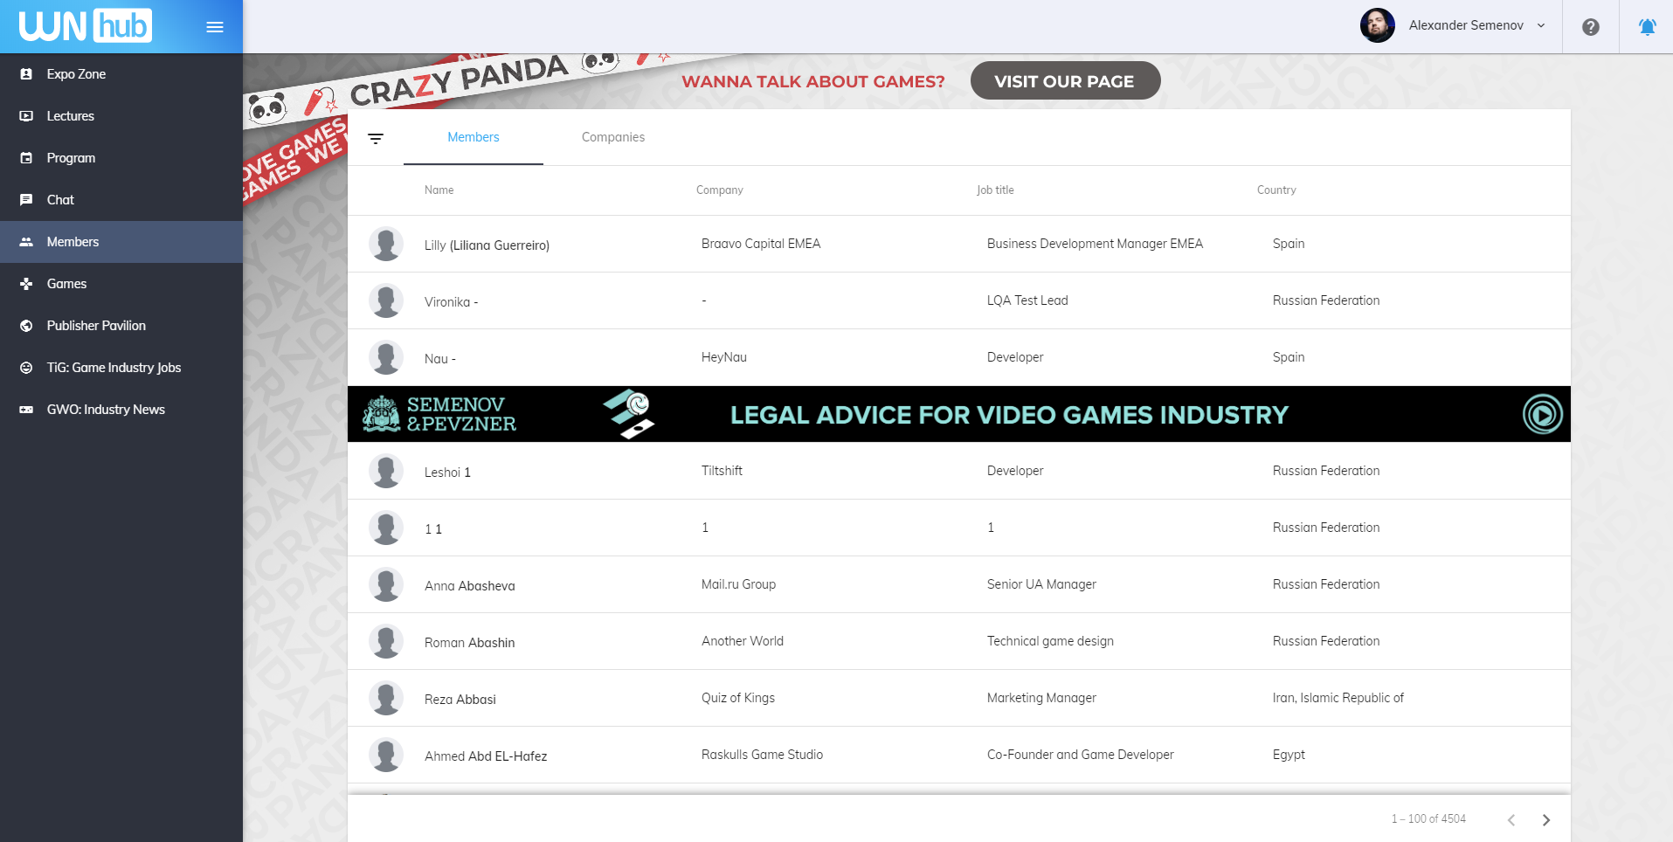This screenshot has height=842, width=1673.
Task: Click avatar of Leshoi 1
Action: 386,471
